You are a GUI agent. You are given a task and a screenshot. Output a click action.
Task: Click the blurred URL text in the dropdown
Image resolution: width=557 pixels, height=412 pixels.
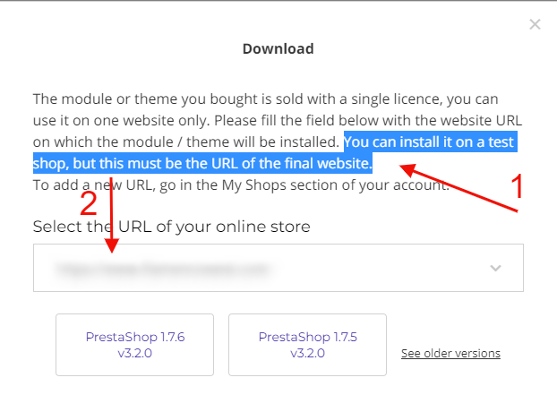pos(161,268)
